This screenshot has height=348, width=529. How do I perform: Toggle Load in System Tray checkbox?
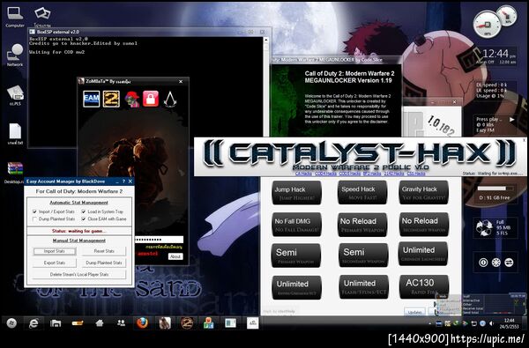84,211
